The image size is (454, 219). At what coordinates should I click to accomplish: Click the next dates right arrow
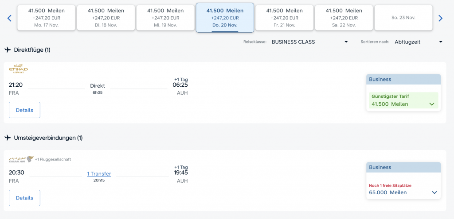pos(440,18)
